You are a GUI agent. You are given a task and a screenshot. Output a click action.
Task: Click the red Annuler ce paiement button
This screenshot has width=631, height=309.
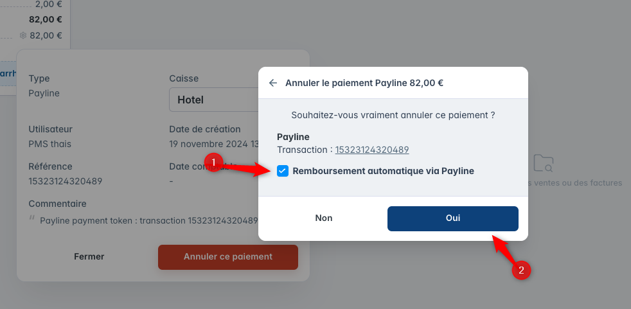[227, 257]
